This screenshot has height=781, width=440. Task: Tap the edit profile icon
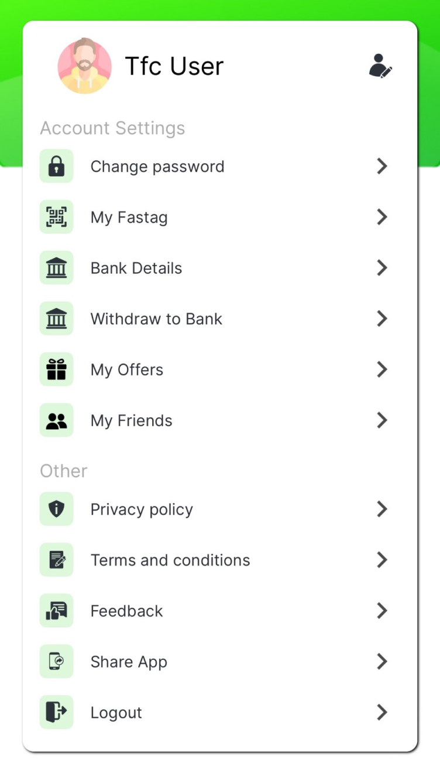point(380,66)
